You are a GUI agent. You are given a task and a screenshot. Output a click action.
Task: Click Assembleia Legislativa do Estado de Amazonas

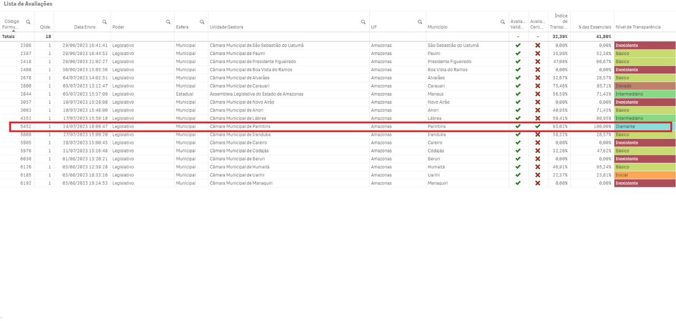point(257,94)
